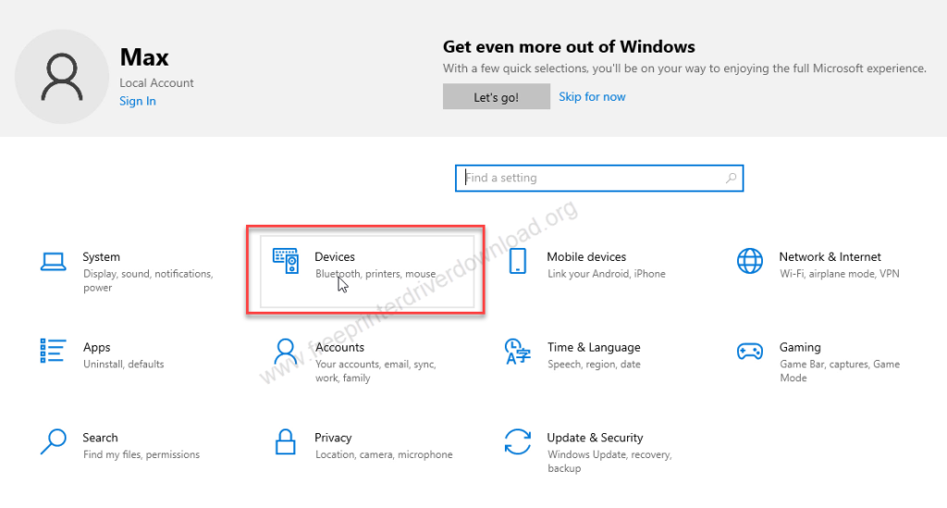Open the Devices keyboard and speaker icon

[286, 261]
